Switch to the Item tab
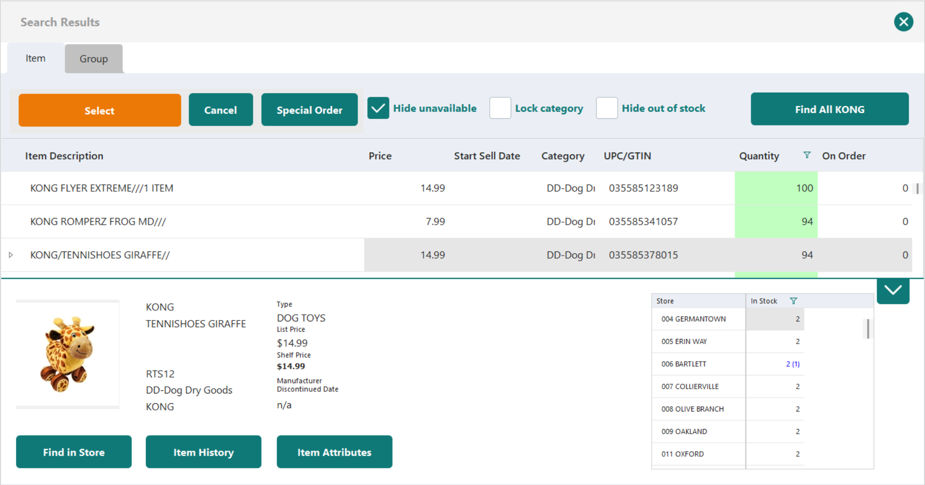Viewport: 925px width, 485px height. pos(35,58)
